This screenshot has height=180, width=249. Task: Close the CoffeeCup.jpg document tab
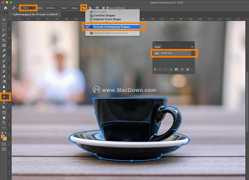[10, 14]
